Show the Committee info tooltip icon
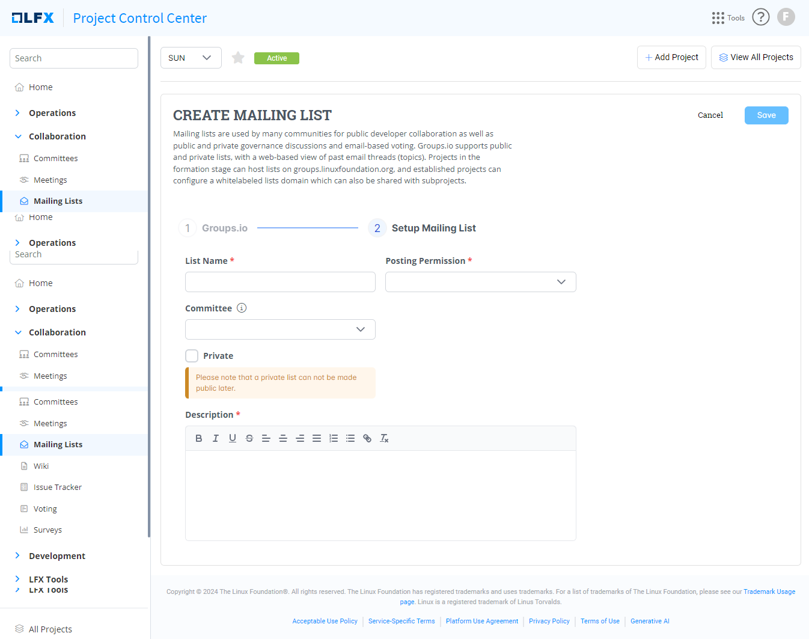 pos(242,308)
